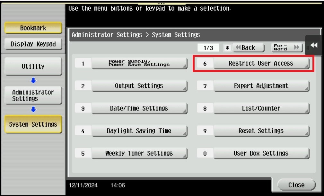Collapse the side panel with double-arrow icon
This screenshot has width=324, height=196.
tap(314, 46)
